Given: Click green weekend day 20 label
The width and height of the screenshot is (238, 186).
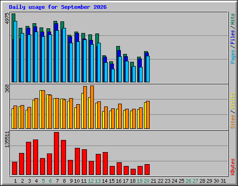Looking at the screenshot, I should click(x=146, y=181).
